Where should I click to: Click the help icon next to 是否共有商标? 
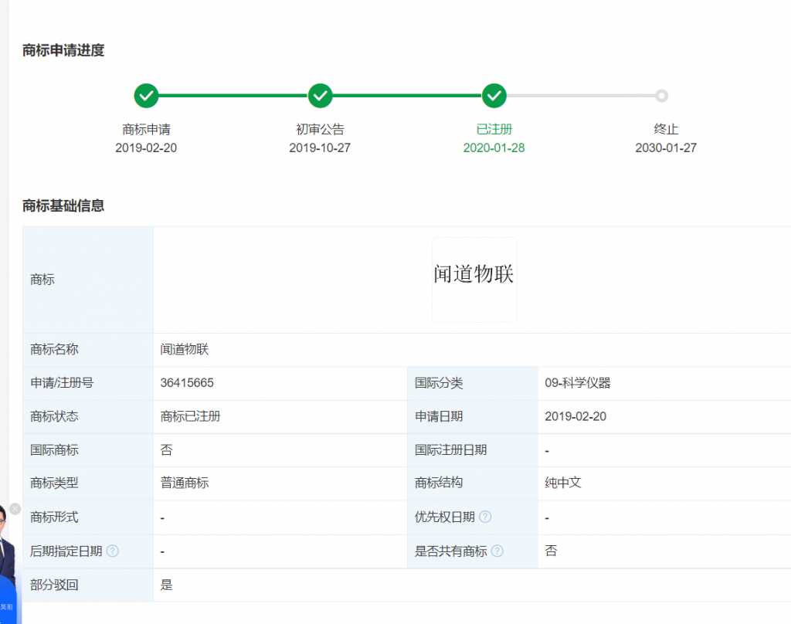click(x=497, y=551)
